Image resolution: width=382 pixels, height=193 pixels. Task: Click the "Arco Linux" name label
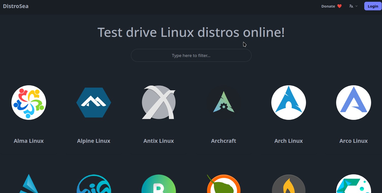point(353,141)
